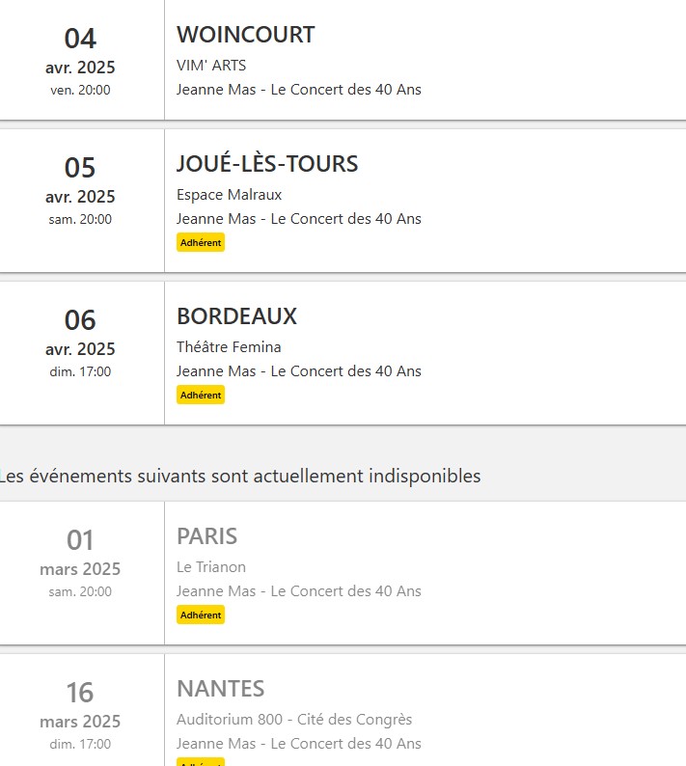Click the VIM' ARTS venue name
The width and height of the screenshot is (686, 766).
tap(211, 66)
